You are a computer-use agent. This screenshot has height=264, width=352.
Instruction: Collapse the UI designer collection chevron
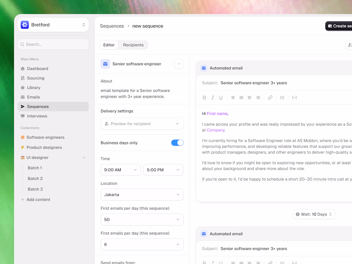[x=84, y=157]
